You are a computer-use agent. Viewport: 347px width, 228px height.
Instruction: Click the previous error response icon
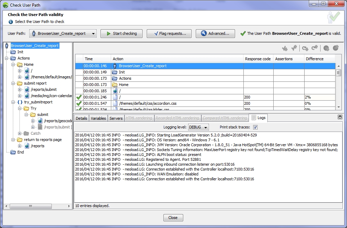[x=335, y=48]
